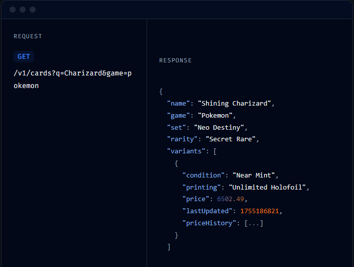The image size is (354, 267).
Task: Expand the collapsed priceHistory [...] array
Action: 254,223
